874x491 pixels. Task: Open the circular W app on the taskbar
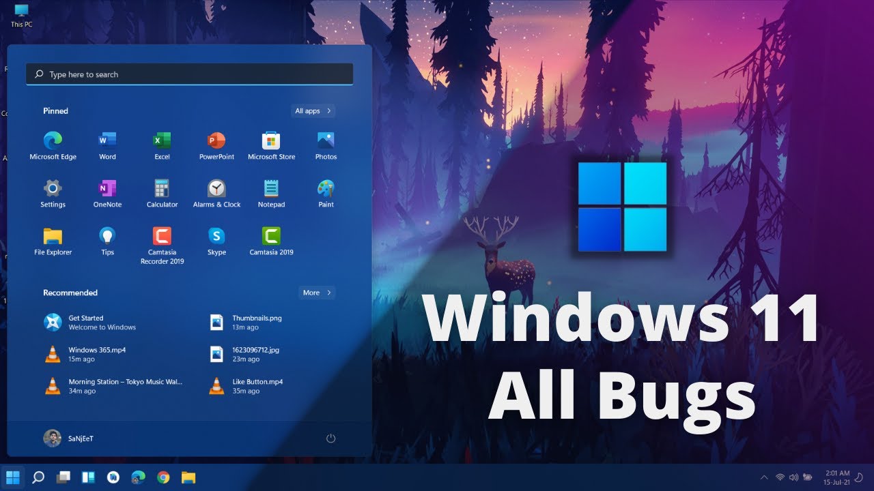point(113,477)
